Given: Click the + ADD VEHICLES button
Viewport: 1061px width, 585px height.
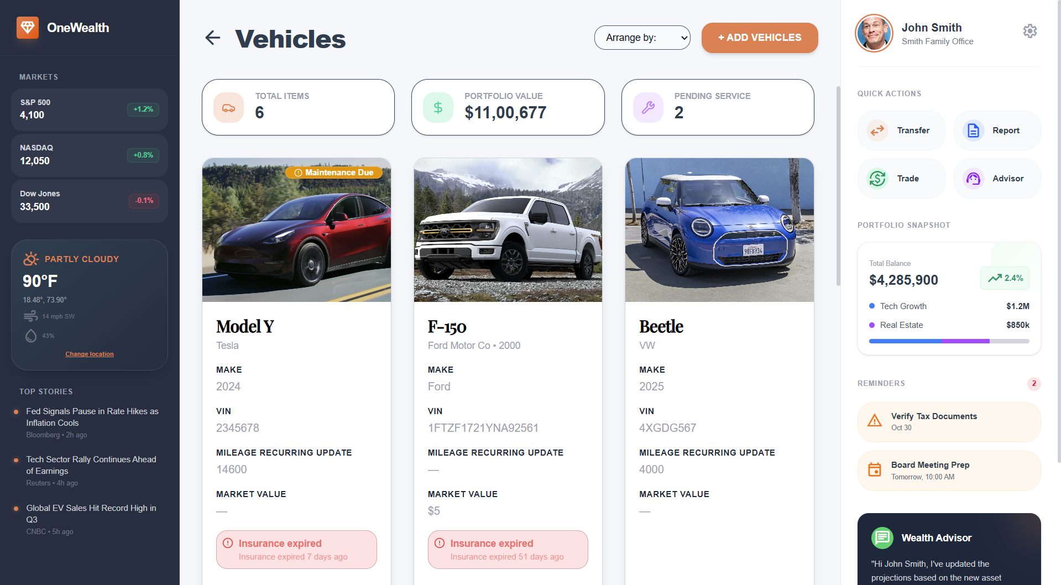Looking at the screenshot, I should click(759, 38).
